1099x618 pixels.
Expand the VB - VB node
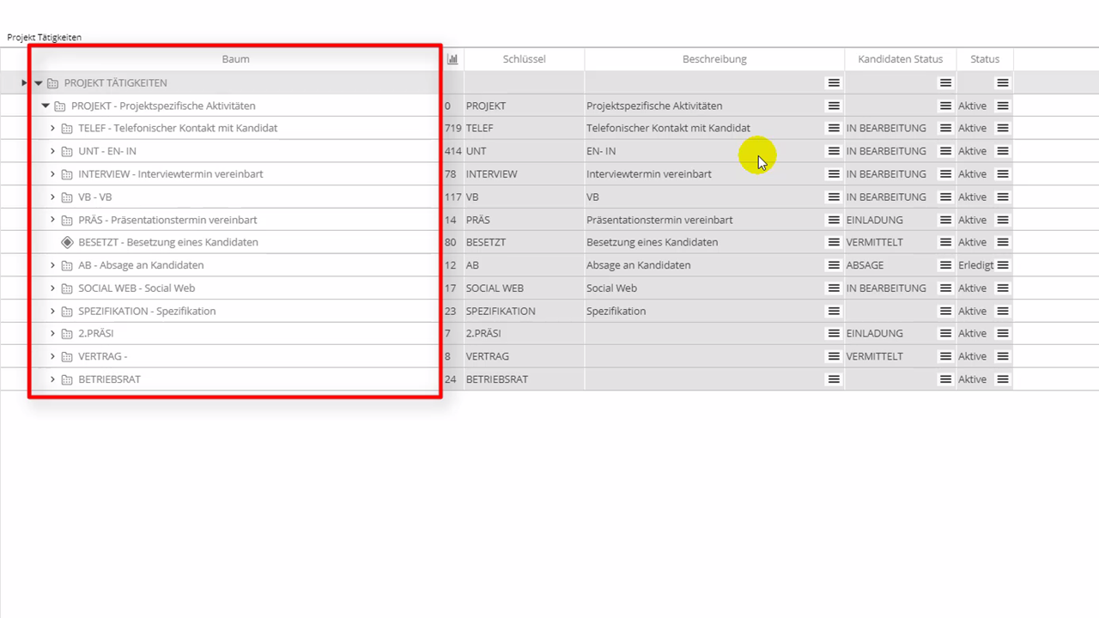tap(52, 197)
